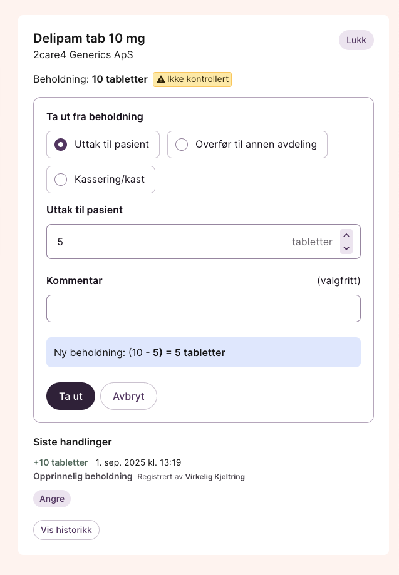This screenshot has height=575, width=399.
Task: Decrease tablet quantity with down arrow
Action: click(346, 248)
